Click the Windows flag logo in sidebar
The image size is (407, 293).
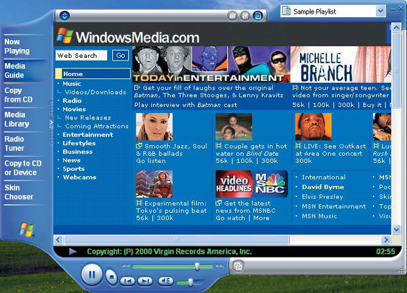27,229
